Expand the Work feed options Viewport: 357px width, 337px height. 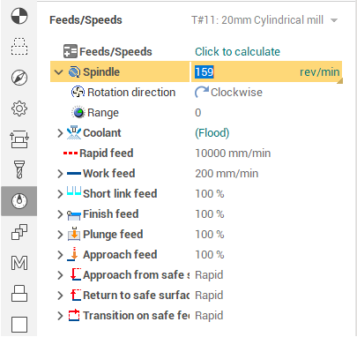coord(60,174)
